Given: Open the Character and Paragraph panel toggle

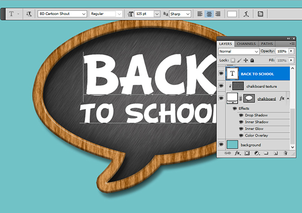Looking at the screenshot, I should coord(260,15).
